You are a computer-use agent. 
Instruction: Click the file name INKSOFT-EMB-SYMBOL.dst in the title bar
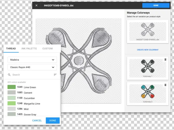(x=59, y=6)
